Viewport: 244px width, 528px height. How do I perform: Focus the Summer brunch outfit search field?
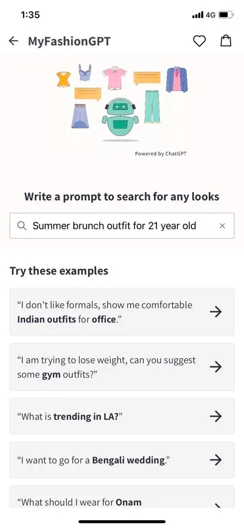[122, 226]
